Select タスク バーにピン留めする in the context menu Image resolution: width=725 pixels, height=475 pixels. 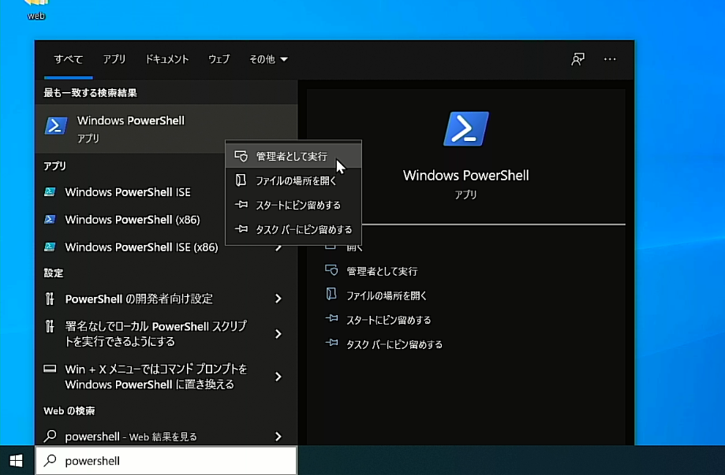(x=293, y=229)
